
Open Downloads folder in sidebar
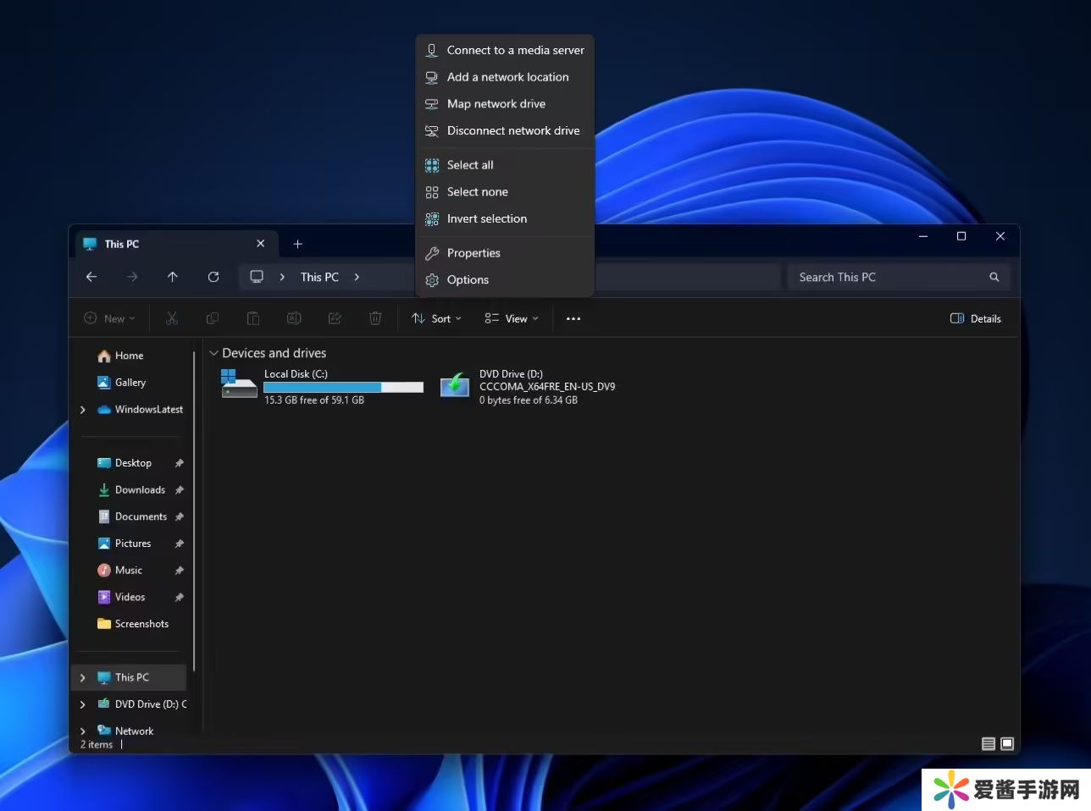(x=140, y=490)
